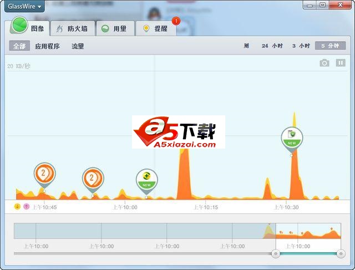Toggle the yellow download traffic icon
The width and height of the screenshot is (355, 270).
(x=17, y=206)
